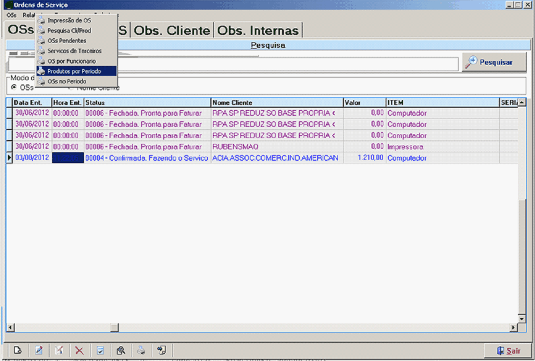The height and width of the screenshot is (361, 535).
Task: Click the new document icon in bottom toolbar
Action: pos(18,351)
